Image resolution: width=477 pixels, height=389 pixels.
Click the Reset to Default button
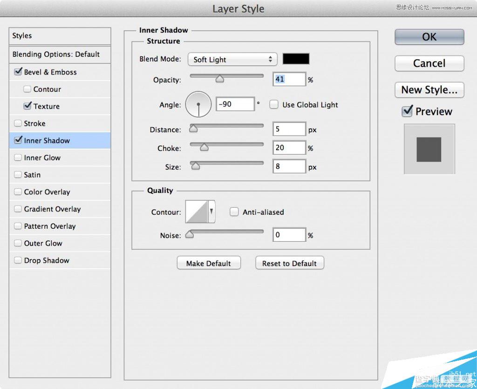click(x=290, y=263)
